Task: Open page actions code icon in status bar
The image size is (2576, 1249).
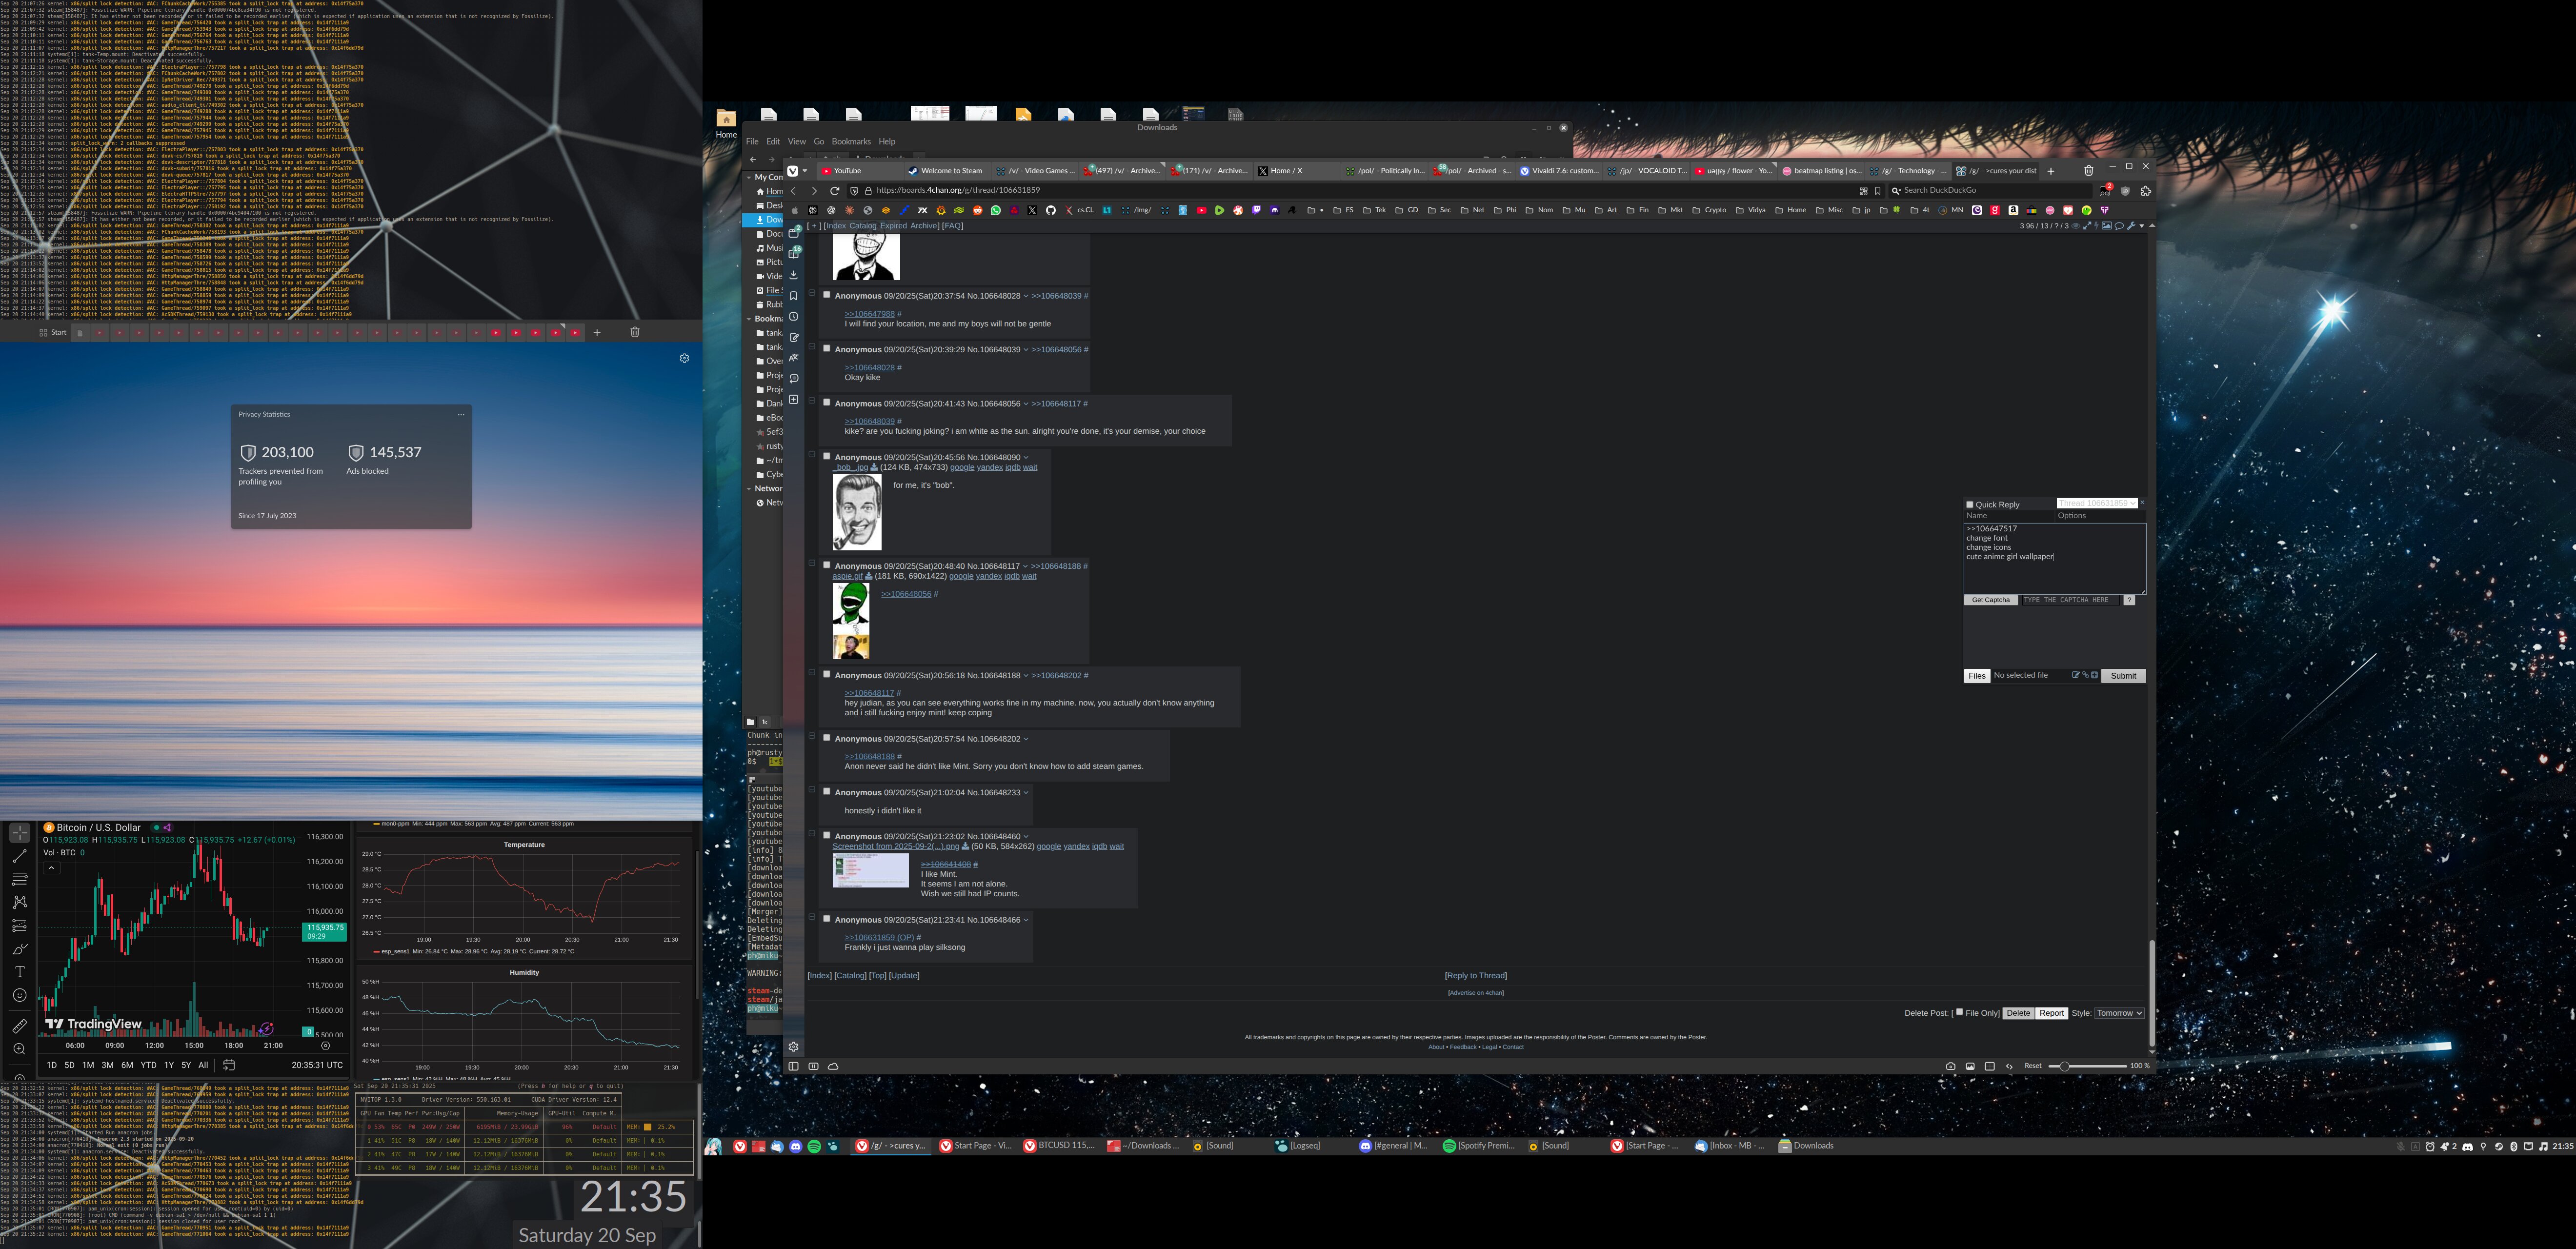Action: tap(2009, 1066)
